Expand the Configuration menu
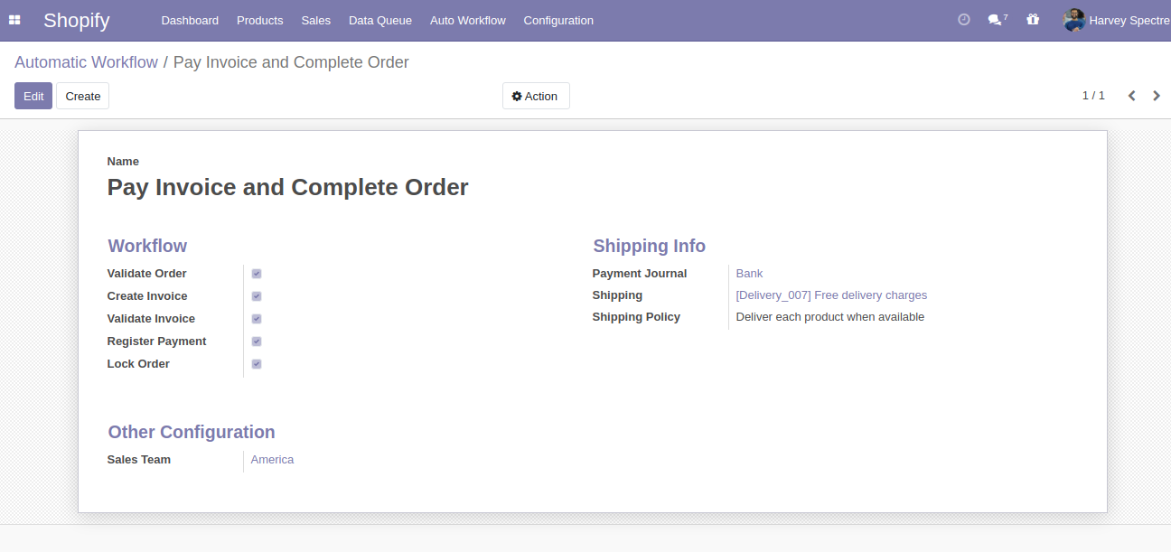Image resolution: width=1171 pixels, height=552 pixels. (x=558, y=20)
